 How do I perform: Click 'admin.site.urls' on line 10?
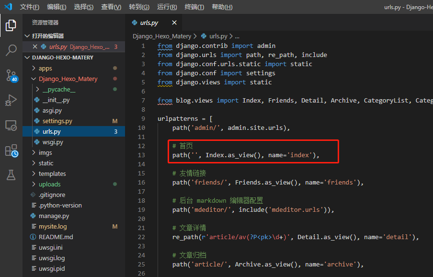[255, 127]
